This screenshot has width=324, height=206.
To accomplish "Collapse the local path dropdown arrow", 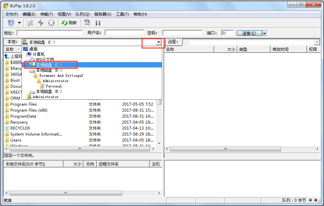I will [159, 42].
